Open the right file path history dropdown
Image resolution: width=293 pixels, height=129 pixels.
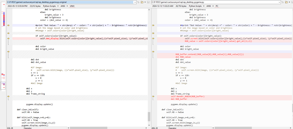[x=280, y=2]
